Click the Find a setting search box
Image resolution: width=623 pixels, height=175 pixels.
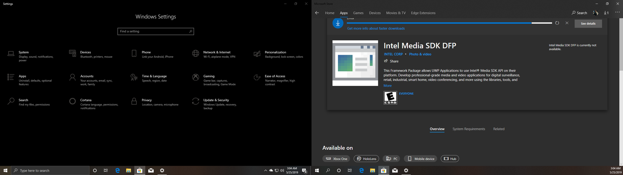[156, 31]
